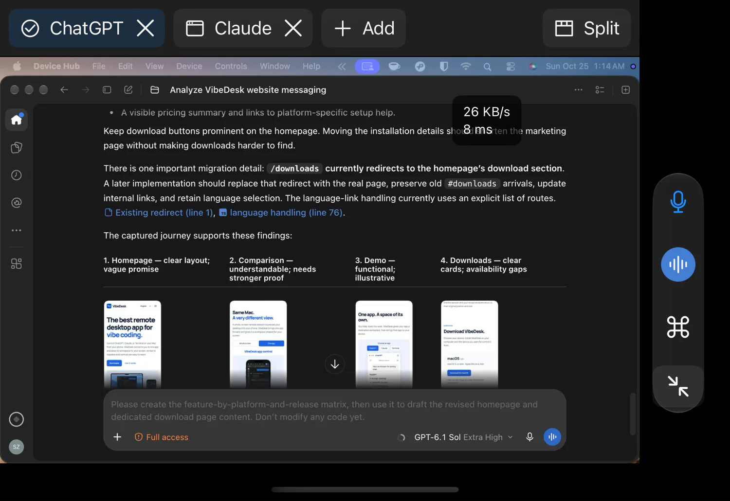
Task: Add an attachment with the plus icon in the composer
Action: [117, 437]
